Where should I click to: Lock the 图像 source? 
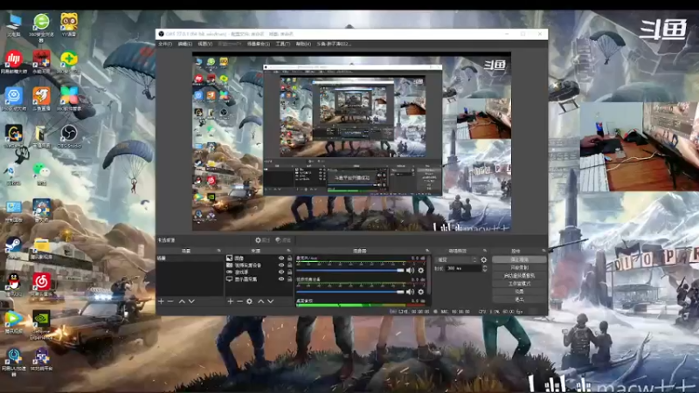(290, 258)
